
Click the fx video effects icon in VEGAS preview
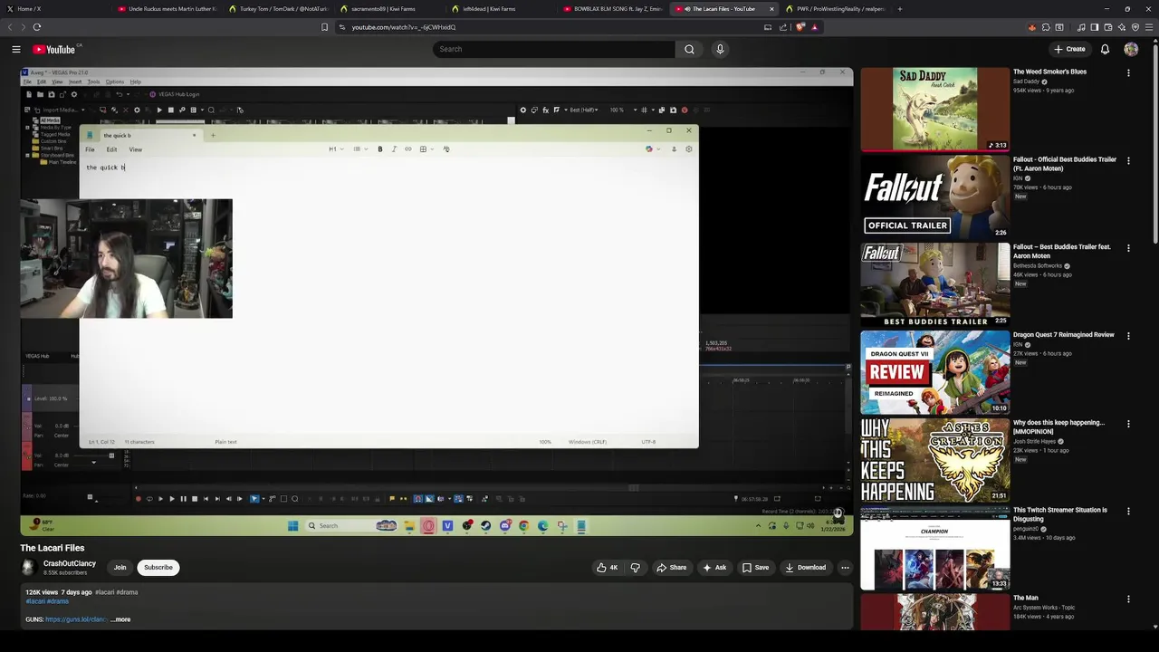click(x=546, y=110)
